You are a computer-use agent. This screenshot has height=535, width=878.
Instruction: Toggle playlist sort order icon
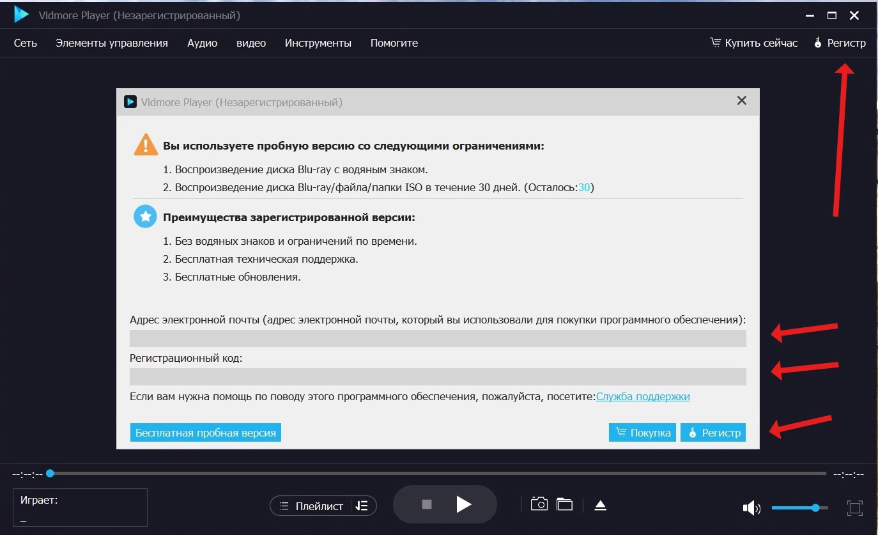[362, 506]
